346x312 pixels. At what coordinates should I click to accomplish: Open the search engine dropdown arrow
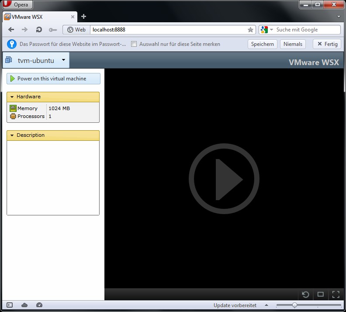(x=271, y=30)
